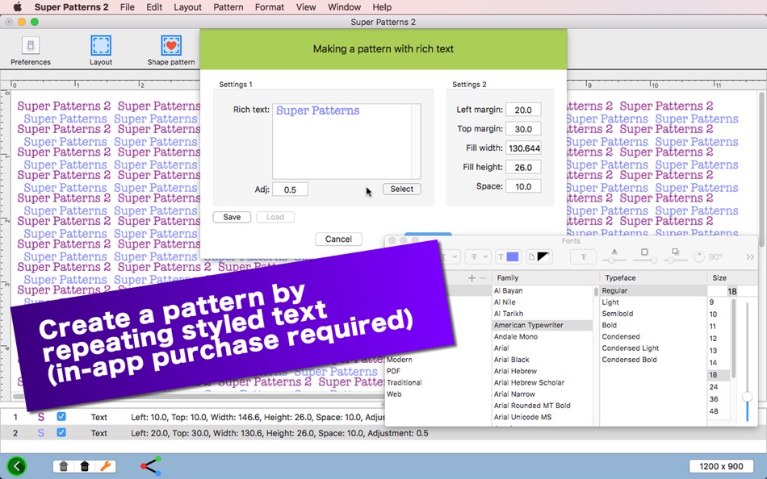Screen dimensions: 767x479
Task: Click the 1200 x 900 size button
Action: pos(722,466)
